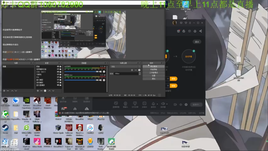Click the 300ms duration input field
The width and height of the screenshot is (268, 151).
[x=126, y=73]
